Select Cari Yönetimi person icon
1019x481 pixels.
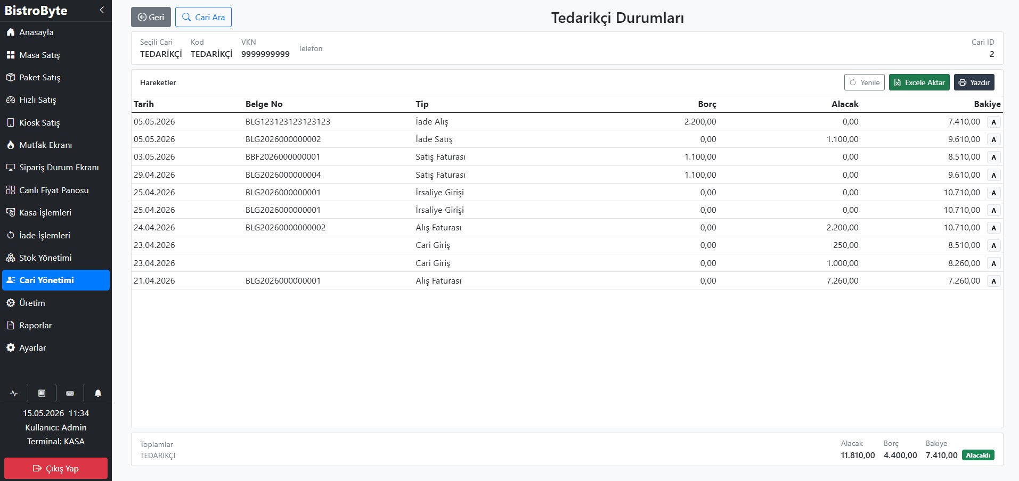[11, 280]
